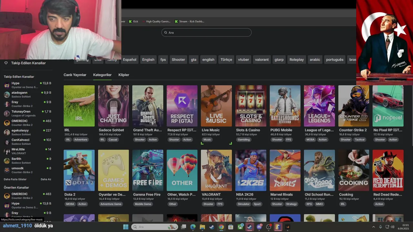The width and height of the screenshot is (413, 232).
Task: Switch to the Canlı Yayınlar tab
Action: (75, 75)
